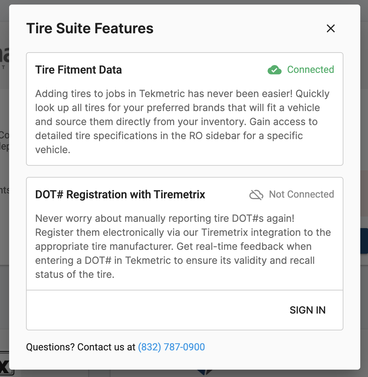
Task: Open the Tire Fitment Data section heading
Action: [x=78, y=70]
